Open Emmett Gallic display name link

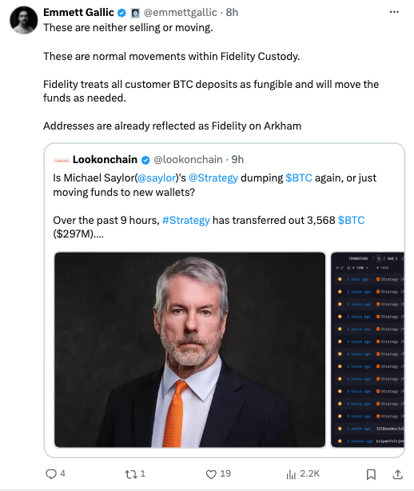78,13
